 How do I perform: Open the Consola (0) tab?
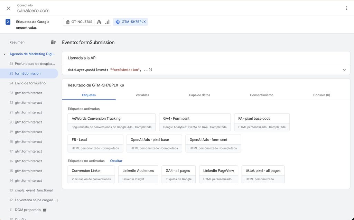point(322,95)
